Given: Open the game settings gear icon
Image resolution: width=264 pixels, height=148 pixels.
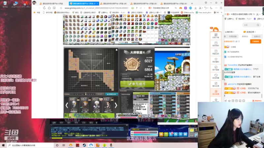Looking at the screenshot, I should pyautogui.click(x=181, y=135).
